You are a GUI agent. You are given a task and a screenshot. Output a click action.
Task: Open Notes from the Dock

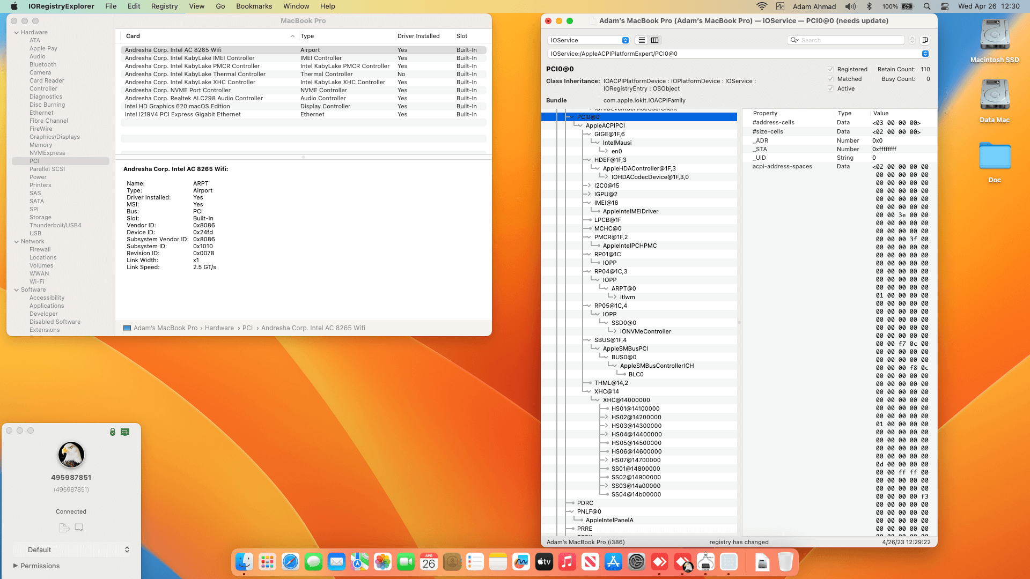click(498, 562)
